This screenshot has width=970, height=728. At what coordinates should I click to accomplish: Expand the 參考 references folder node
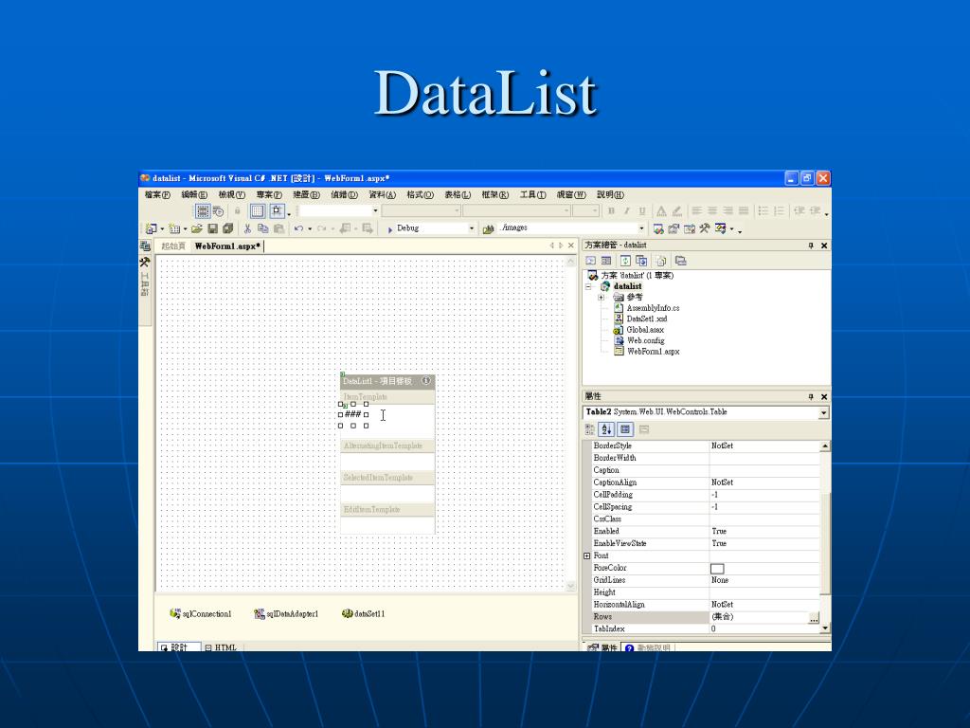pos(601,297)
